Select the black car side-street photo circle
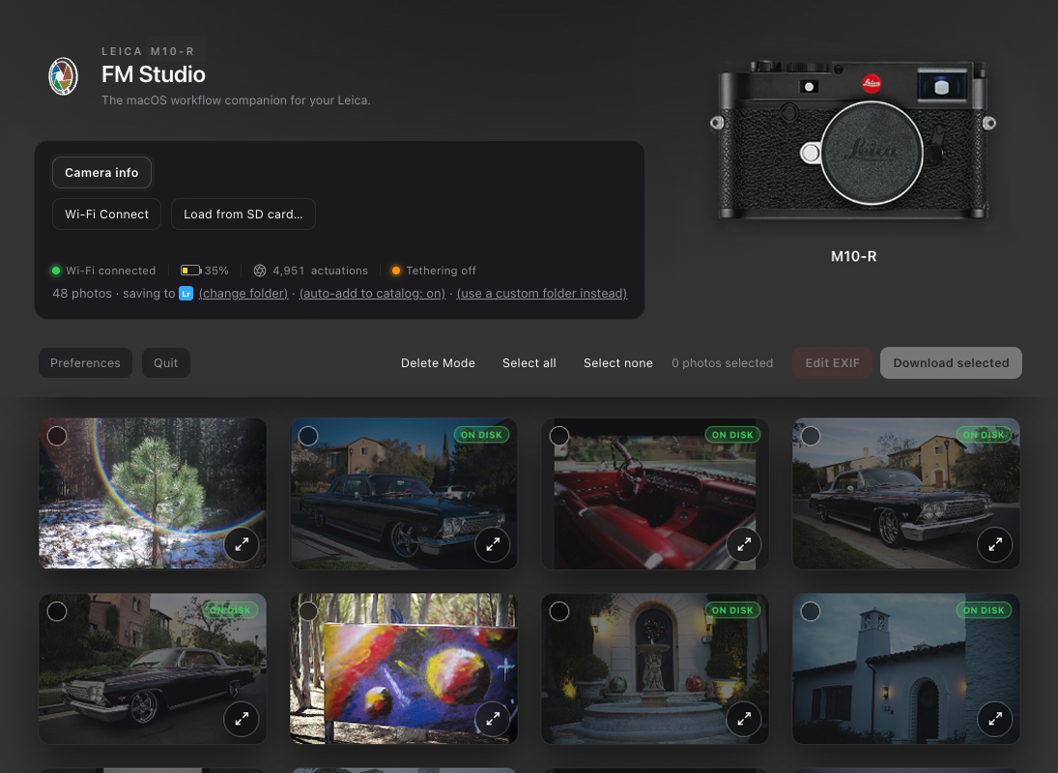1058x773 pixels. point(57,611)
